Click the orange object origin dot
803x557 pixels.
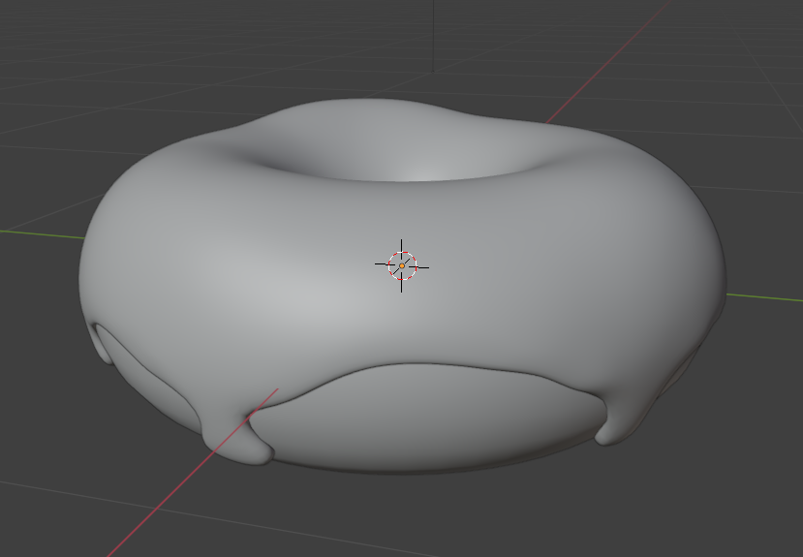pos(401,265)
